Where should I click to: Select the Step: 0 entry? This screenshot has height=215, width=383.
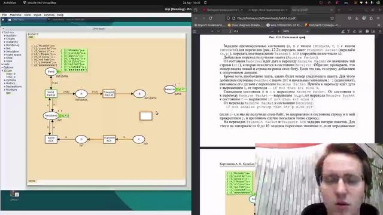(x=11, y=73)
